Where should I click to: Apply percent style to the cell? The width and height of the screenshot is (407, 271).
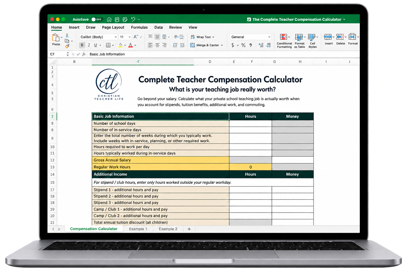point(244,45)
